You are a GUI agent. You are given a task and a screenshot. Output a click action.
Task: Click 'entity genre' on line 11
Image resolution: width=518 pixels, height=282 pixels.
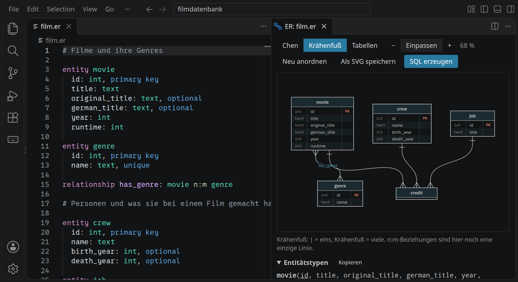[x=89, y=146]
